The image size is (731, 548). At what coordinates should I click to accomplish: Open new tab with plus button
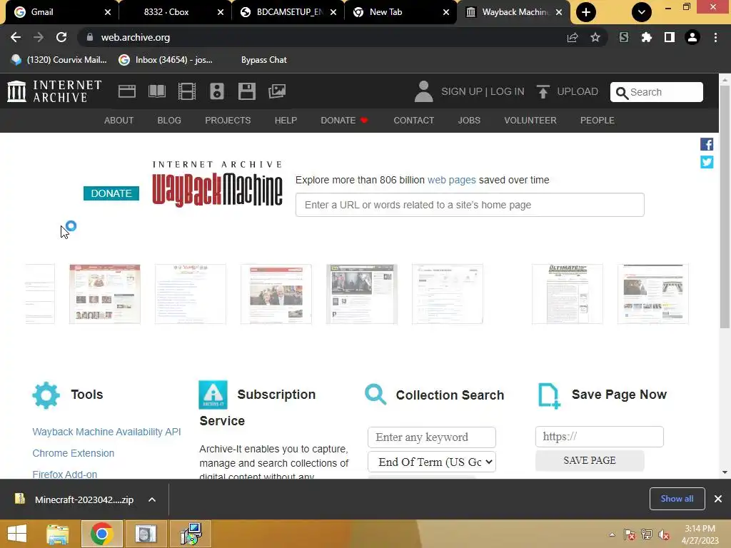[x=586, y=12]
